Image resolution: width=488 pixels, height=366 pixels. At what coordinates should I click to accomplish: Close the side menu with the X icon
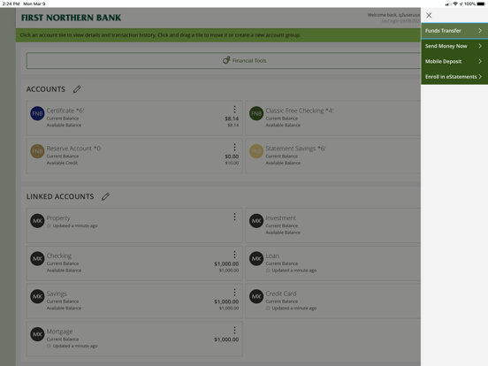[429, 15]
